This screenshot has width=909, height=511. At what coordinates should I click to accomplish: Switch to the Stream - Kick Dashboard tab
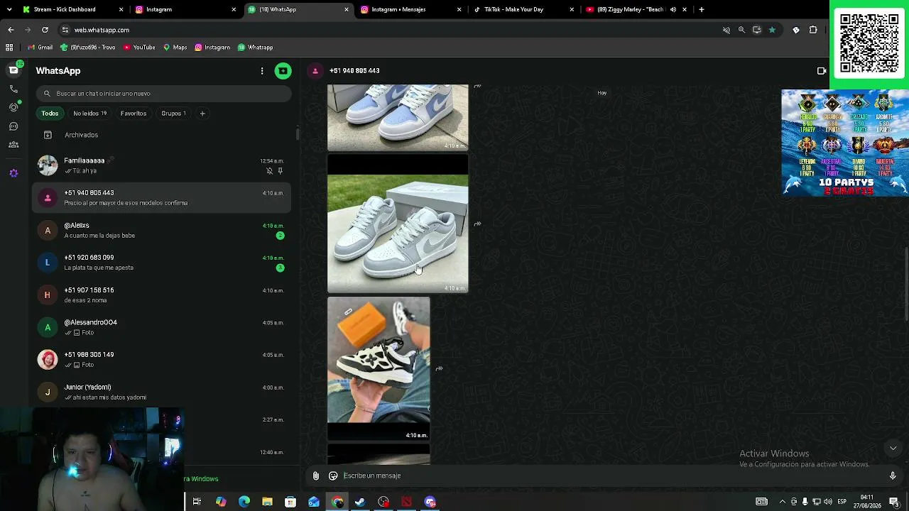[x=73, y=9]
